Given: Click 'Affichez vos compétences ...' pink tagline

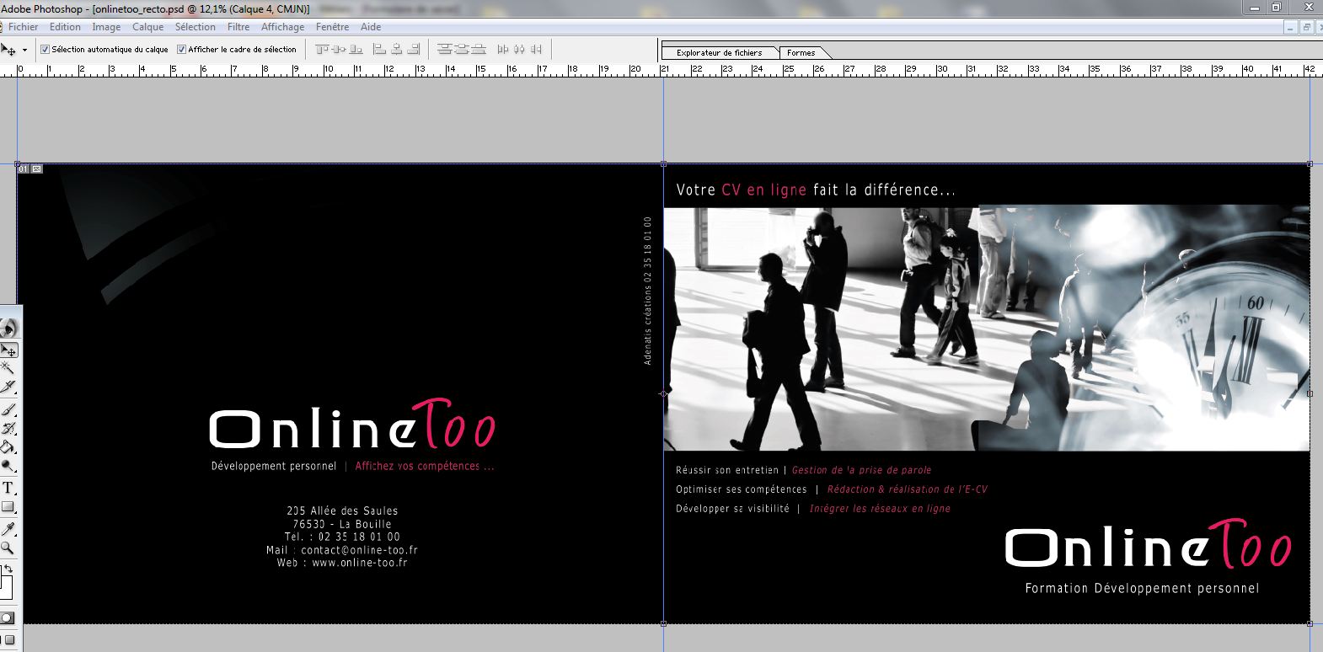Looking at the screenshot, I should (x=425, y=466).
